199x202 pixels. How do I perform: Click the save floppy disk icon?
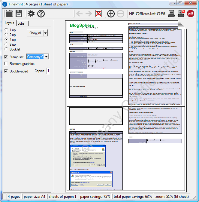click(19, 14)
